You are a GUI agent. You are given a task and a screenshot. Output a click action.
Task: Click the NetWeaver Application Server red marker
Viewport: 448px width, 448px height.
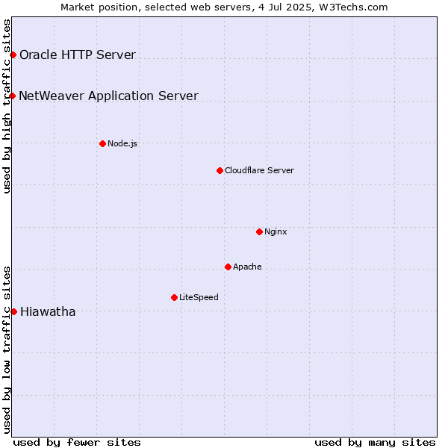12,96
